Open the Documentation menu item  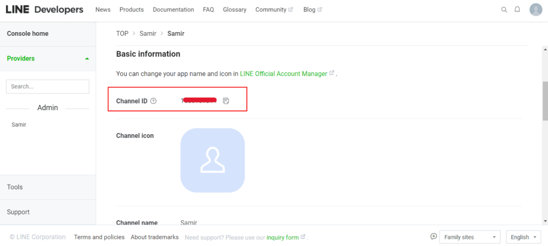173,10
